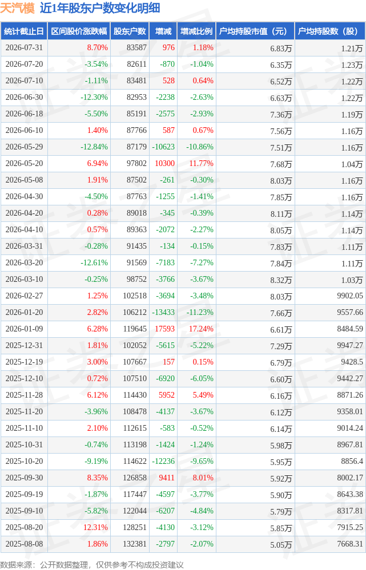Select the 股东户数 column header
Viewport: 366px width, 570px height.
coord(130,31)
